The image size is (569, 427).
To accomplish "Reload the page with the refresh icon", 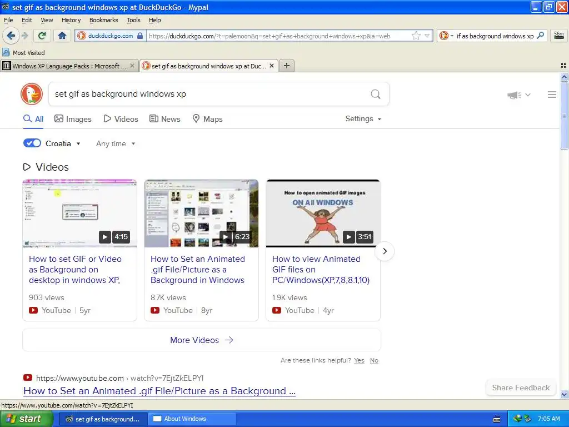I will 42,36.
